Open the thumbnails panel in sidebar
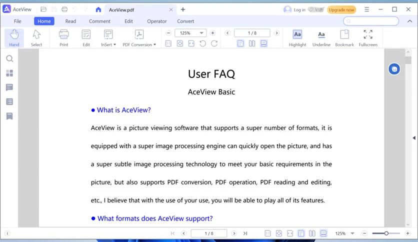The height and width of the screenshot is (242, 418). (x=9, y=73)
